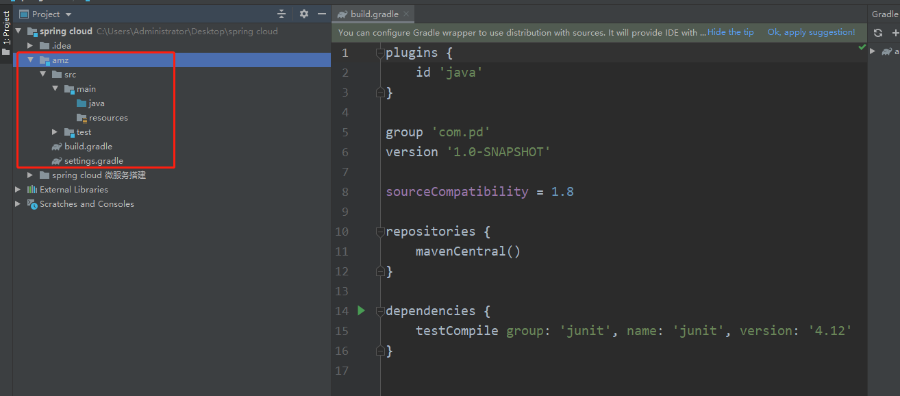Select the resources folder icon
This screenshot has width=900, height=396.
tap(82, 118)
